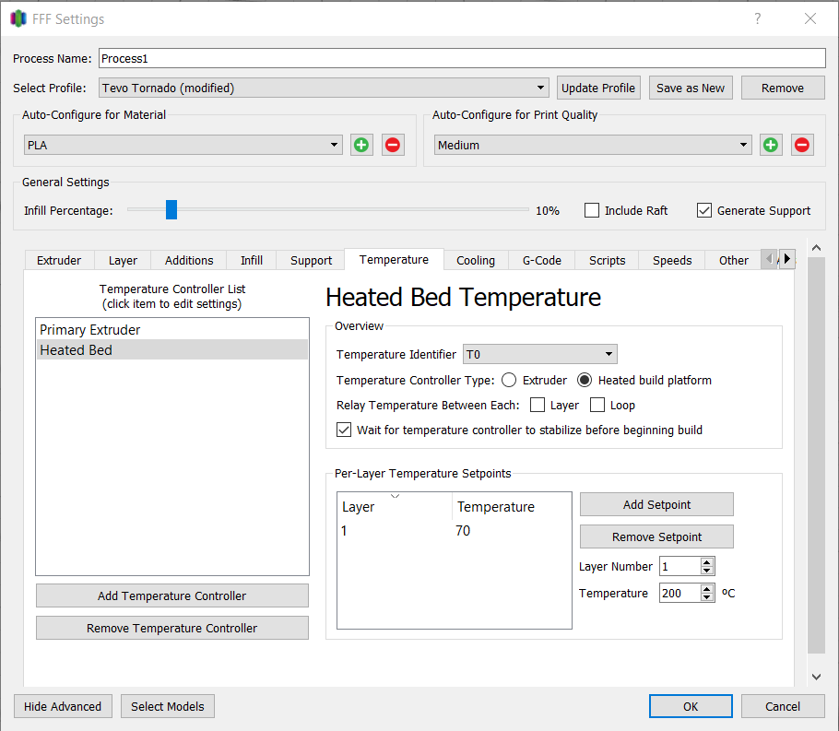Click the Update Profile button
This screenshot has width=839, height=731.
coord(598,88)
